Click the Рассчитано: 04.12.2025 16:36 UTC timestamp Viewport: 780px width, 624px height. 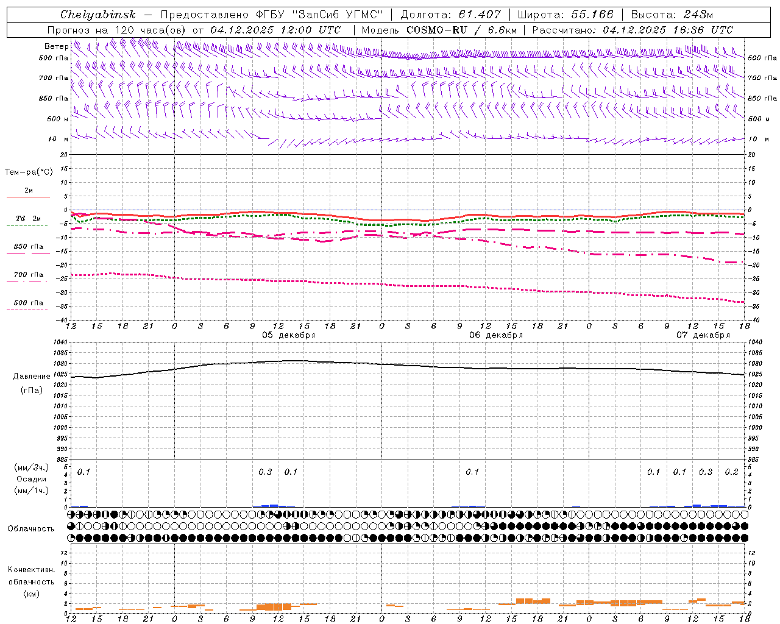[x=633, y=30]
